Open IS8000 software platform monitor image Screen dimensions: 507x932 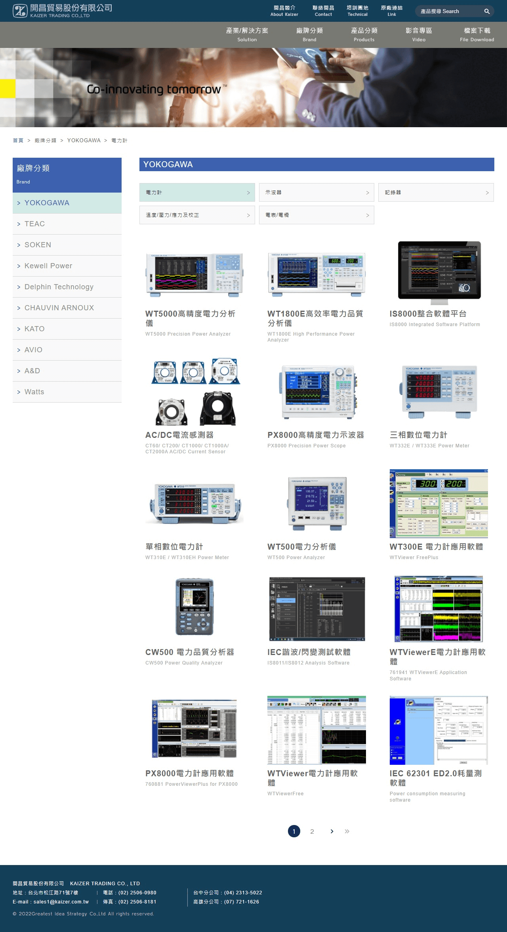point(439,273)
